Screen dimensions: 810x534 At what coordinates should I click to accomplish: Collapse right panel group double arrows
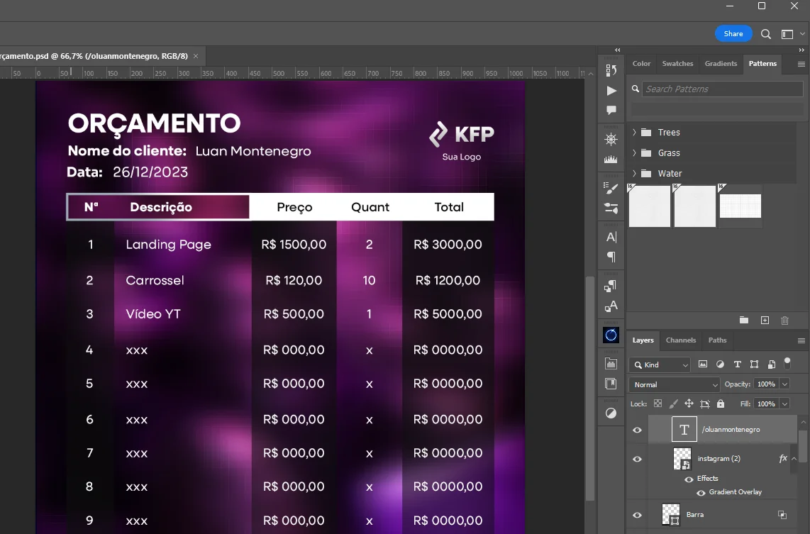point(801,50)
